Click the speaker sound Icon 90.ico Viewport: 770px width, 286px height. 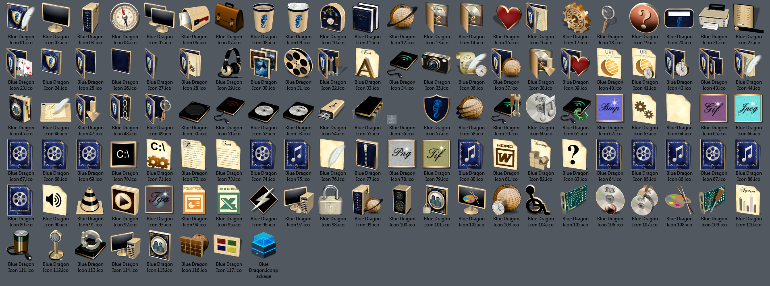(56, 200)
